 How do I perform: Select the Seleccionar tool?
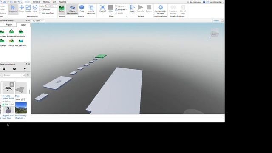tap(13, 8)
